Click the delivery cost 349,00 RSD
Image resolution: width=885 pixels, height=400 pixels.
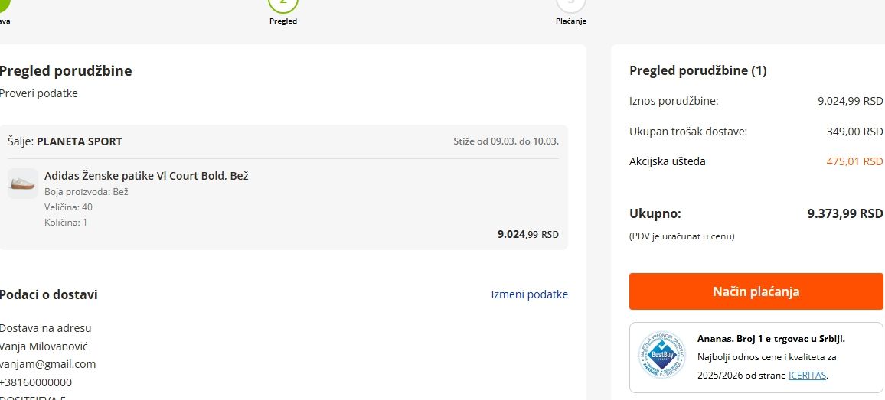pyautogui.click(x=854, y=132)
